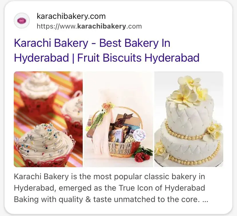Click the https://www.karachibakery.com URL text
The height and width of the screenshot is (216, 237).
coord(89,26)
